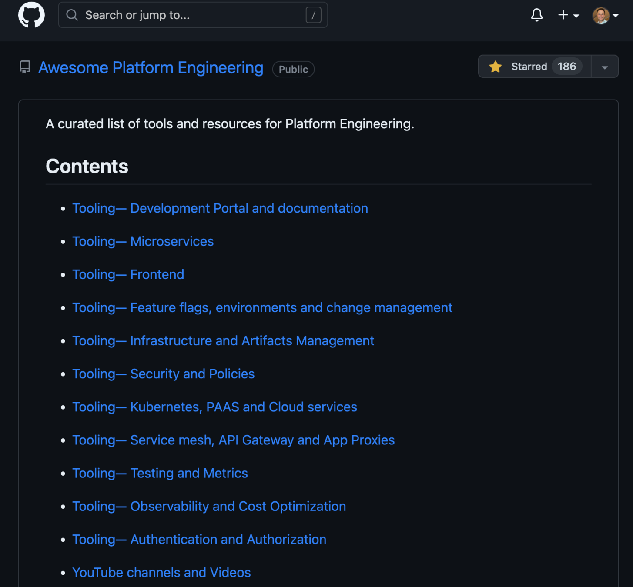Image resolution: width=633 pixels, height=587 pixels.
Task: Open the GitHub home logo
Action: (31, 15)
